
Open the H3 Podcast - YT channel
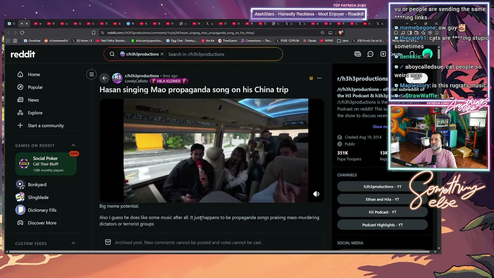382,212
